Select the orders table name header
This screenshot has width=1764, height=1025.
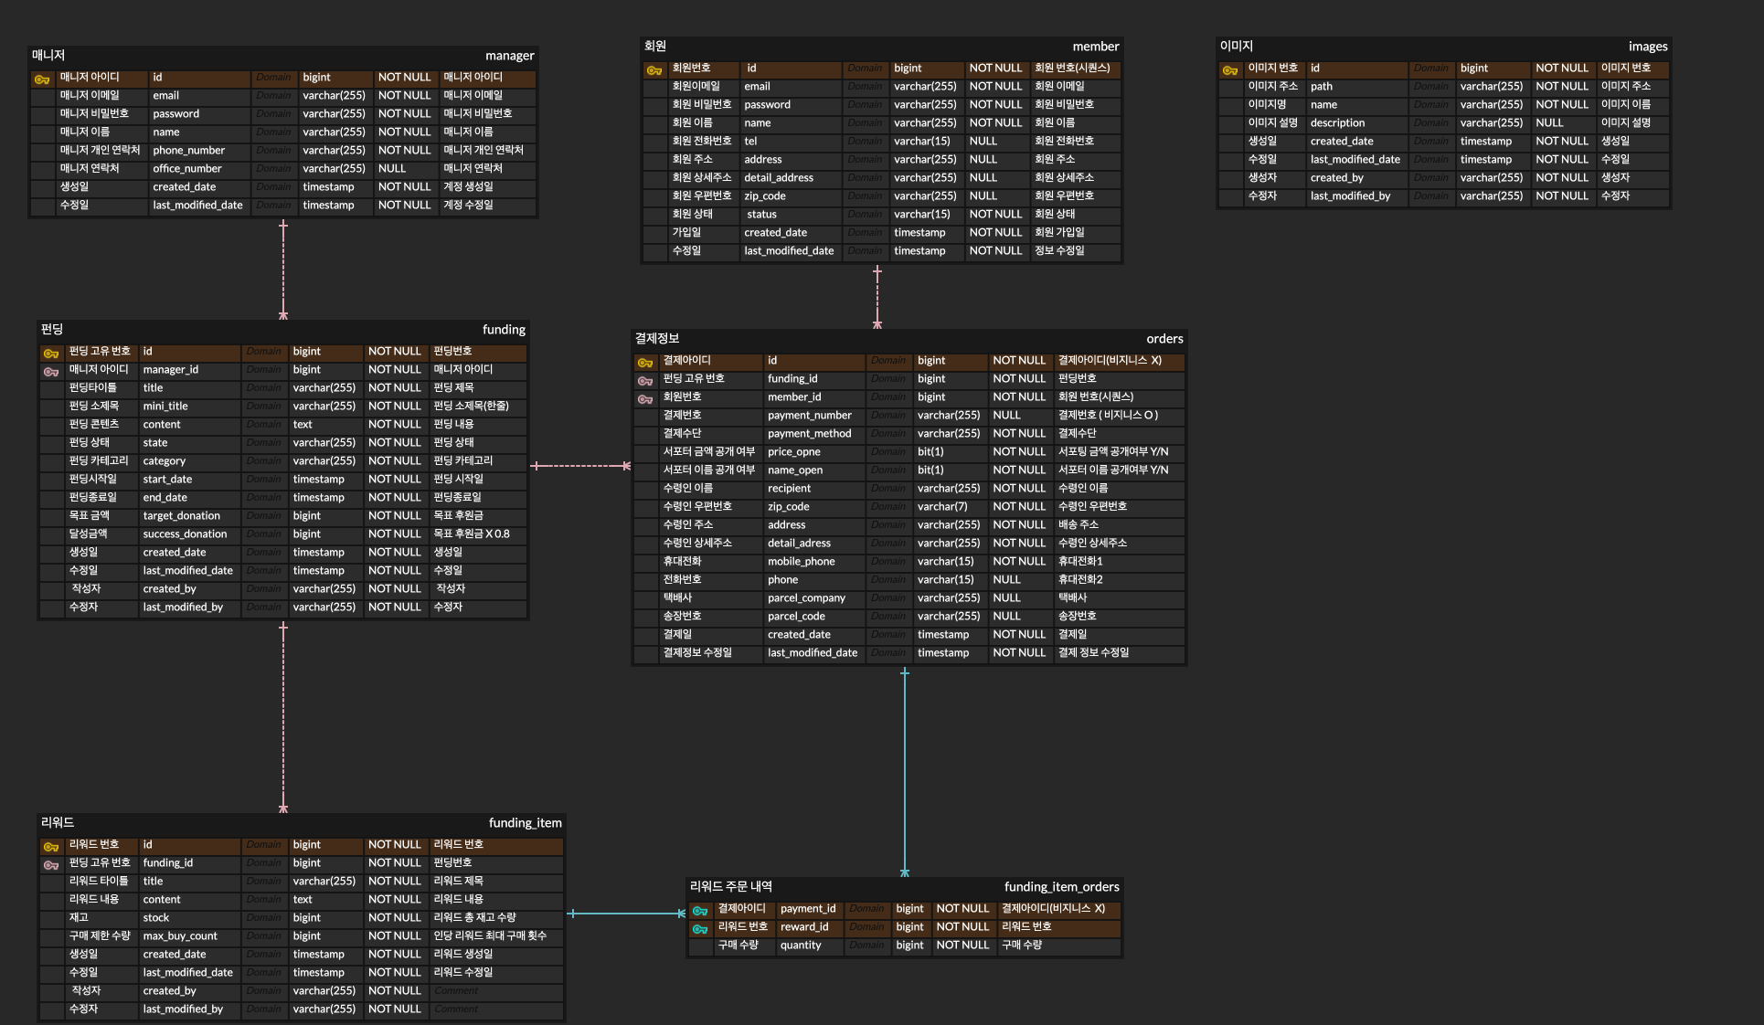1164,339
